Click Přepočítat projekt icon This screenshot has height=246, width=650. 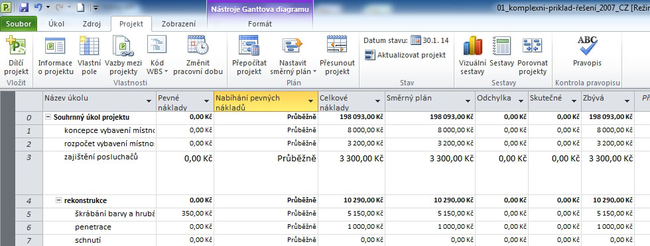coord(249,46)
